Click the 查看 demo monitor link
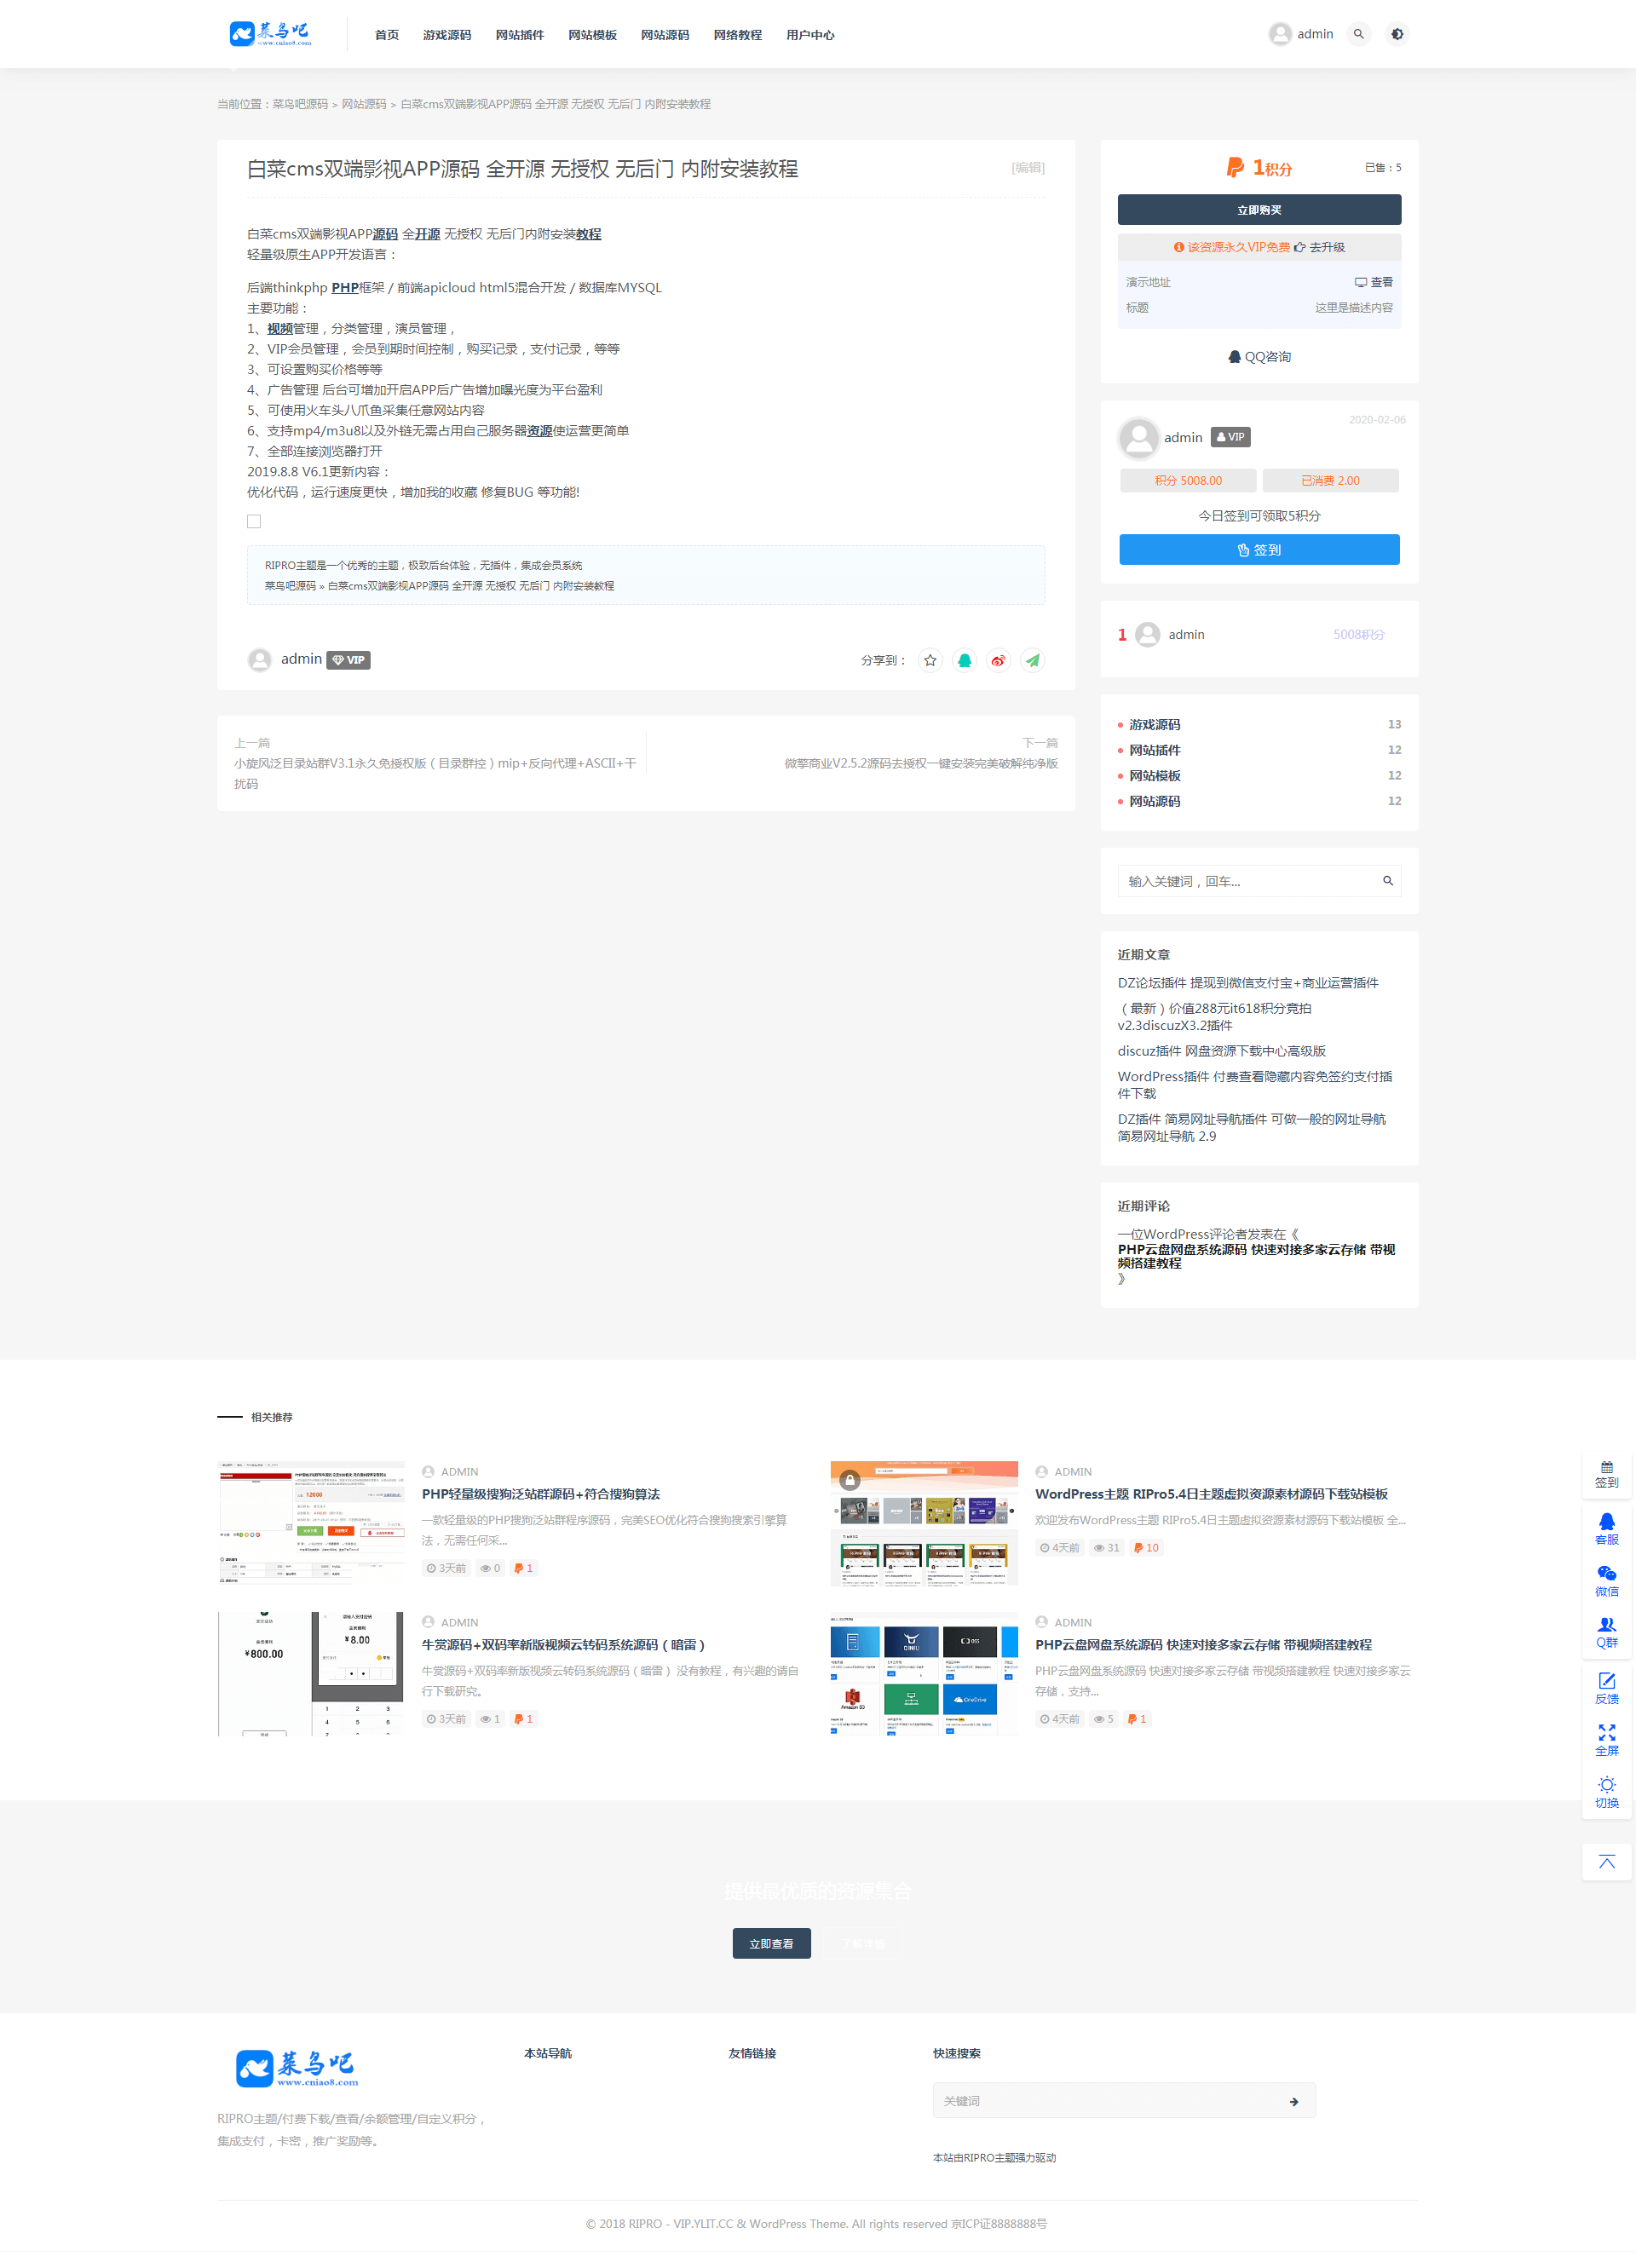 [1373, 282]
